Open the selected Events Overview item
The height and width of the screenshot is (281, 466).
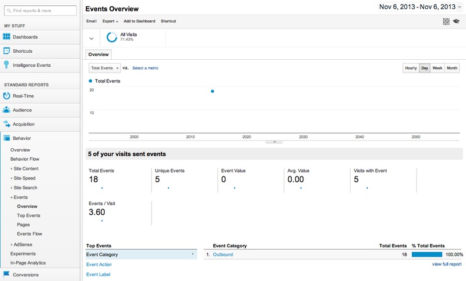tap(27, 206)
